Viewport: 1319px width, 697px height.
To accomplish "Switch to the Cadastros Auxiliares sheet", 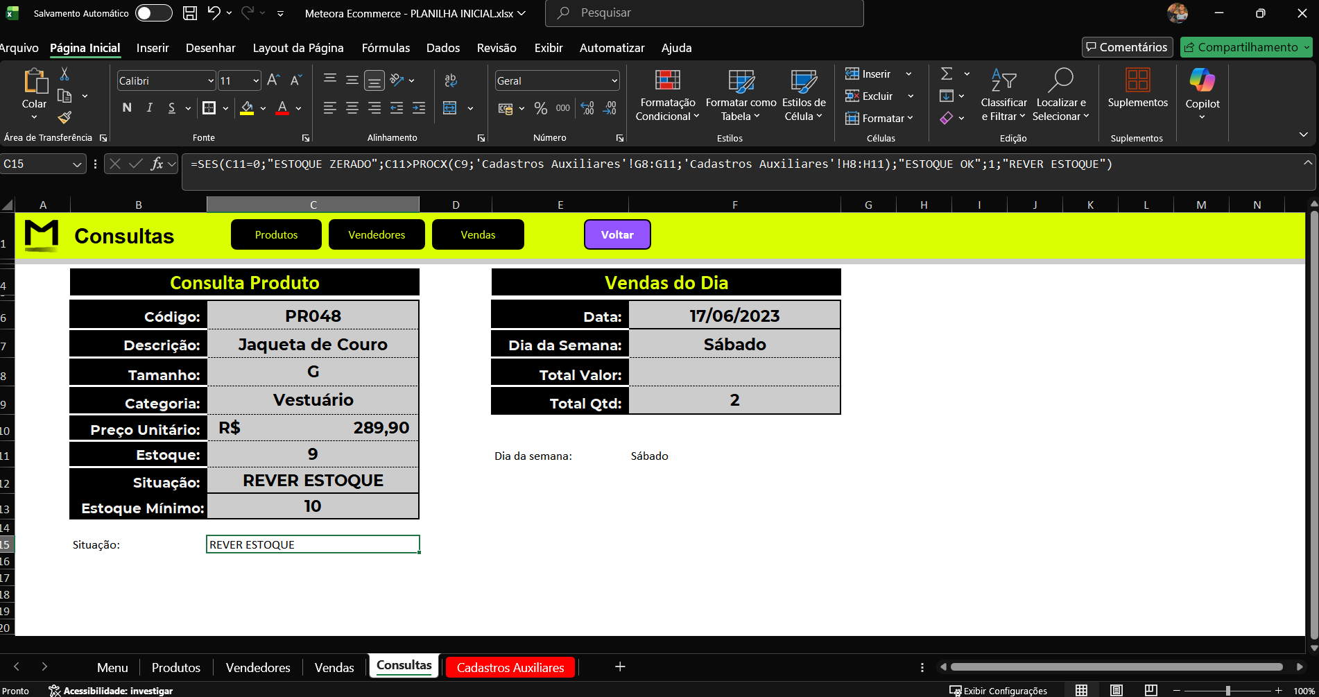I will click(510, 667).
